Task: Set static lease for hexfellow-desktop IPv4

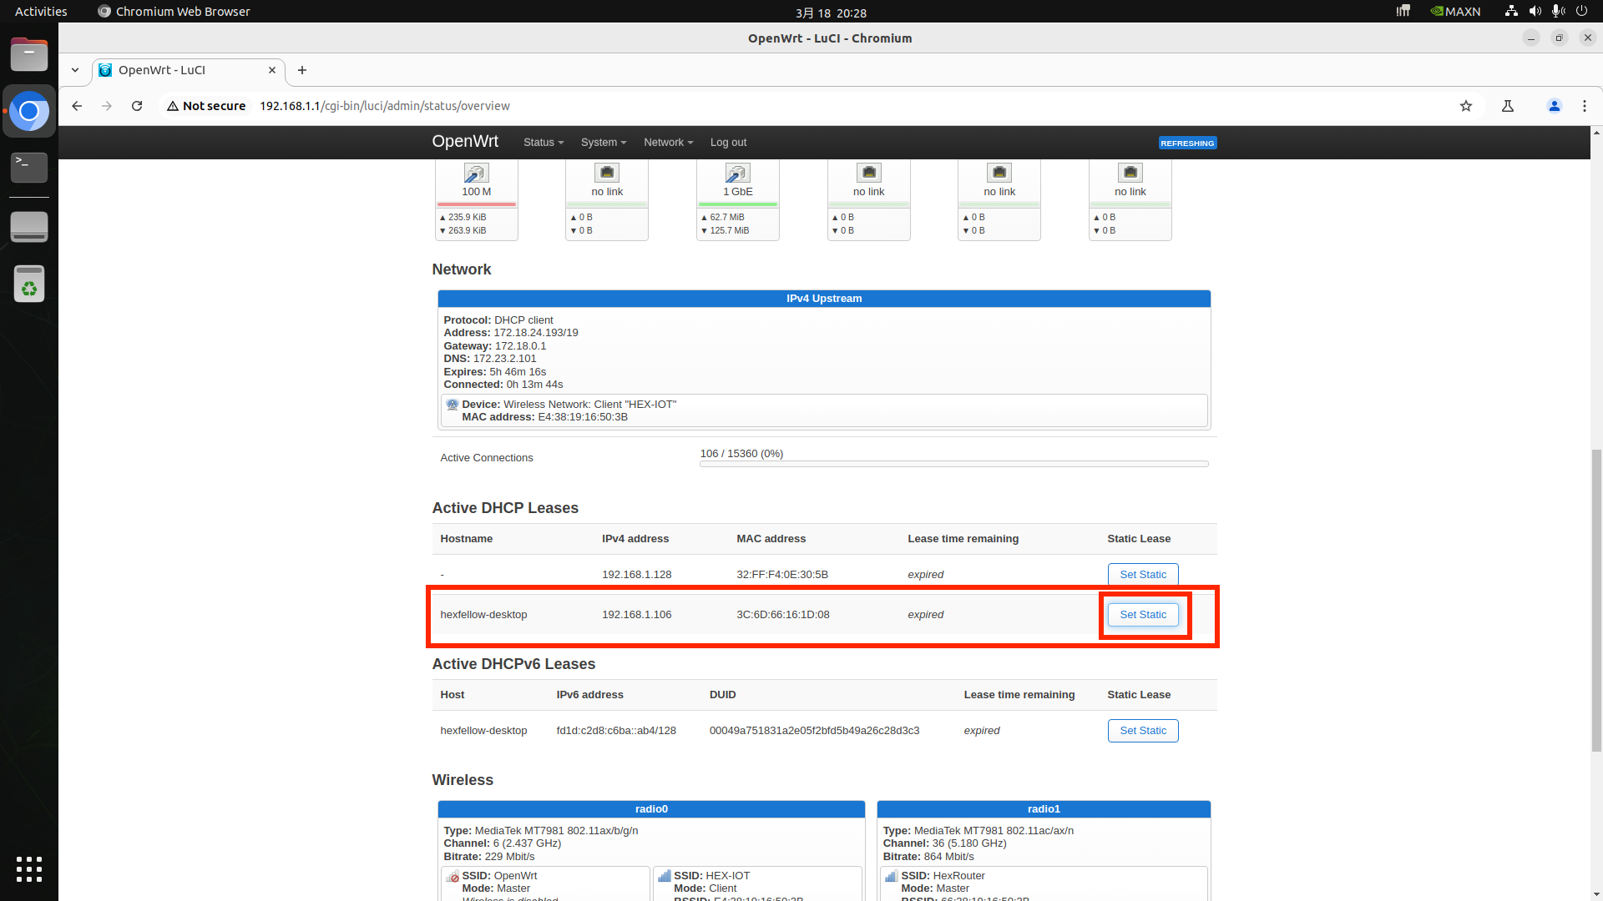Action: point(1142,615)
